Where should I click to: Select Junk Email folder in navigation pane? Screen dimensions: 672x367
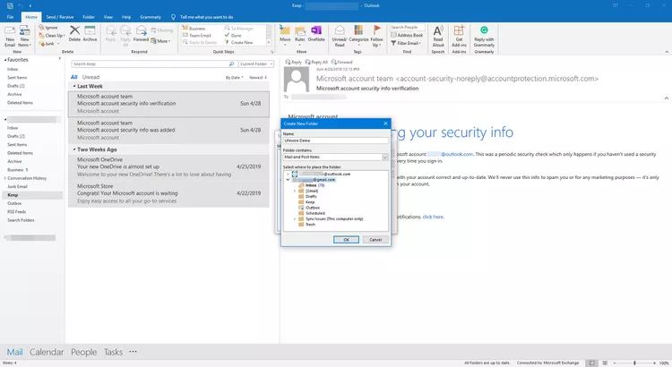17,187
